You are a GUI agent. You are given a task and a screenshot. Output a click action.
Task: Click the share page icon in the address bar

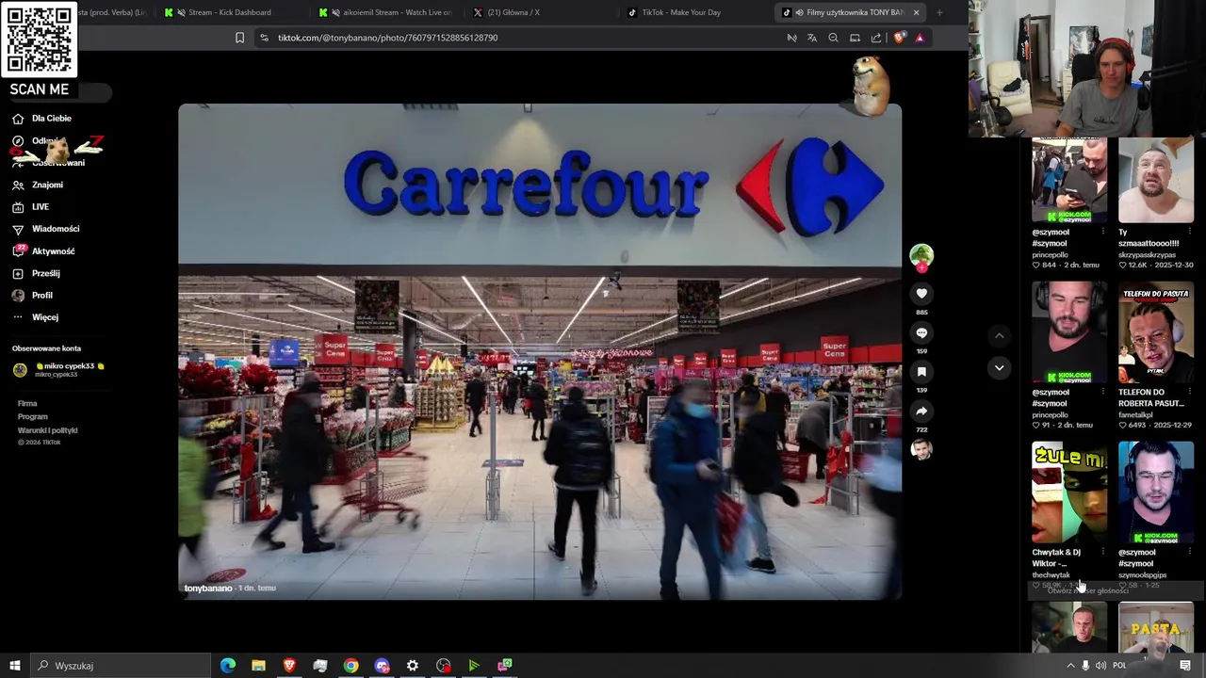876,38
